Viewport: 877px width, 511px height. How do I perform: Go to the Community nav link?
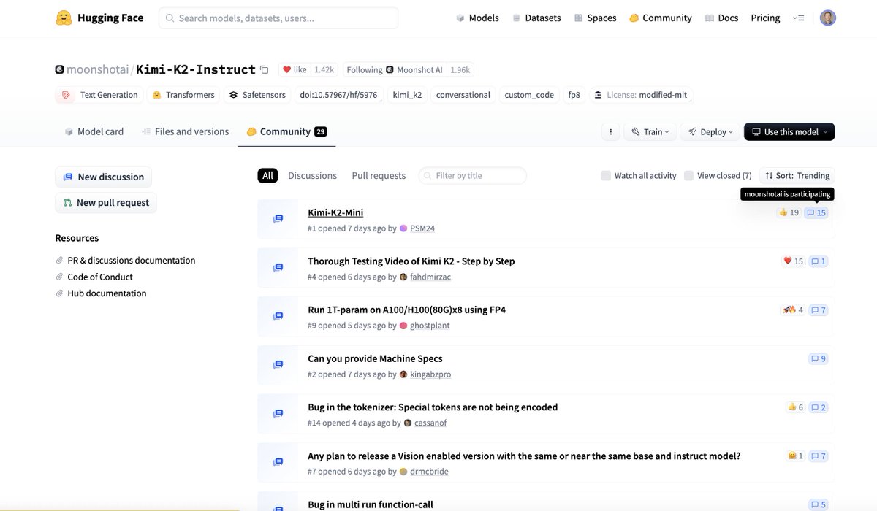tap(661, 18)
